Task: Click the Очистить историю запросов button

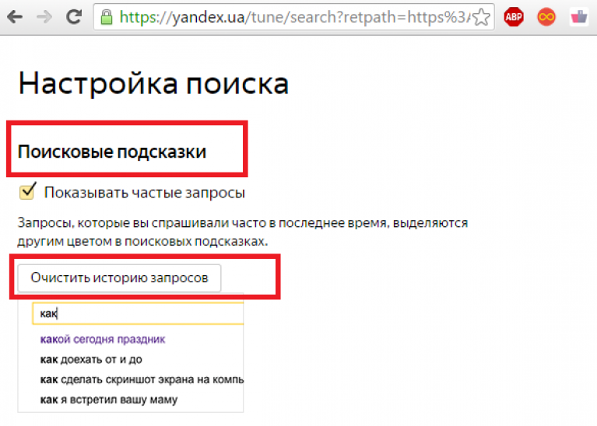Action: 119,278
